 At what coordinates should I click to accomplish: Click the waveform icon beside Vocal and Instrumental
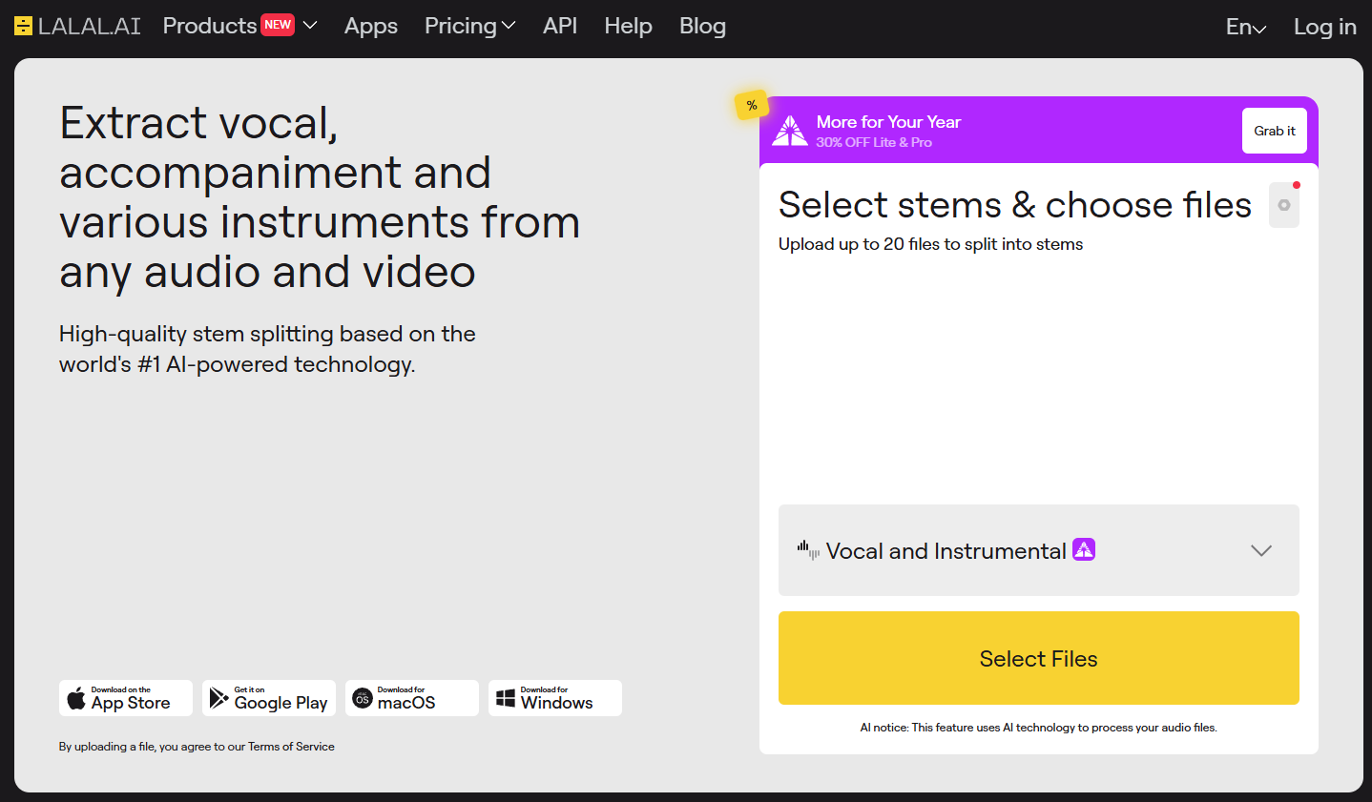[808, 550]
